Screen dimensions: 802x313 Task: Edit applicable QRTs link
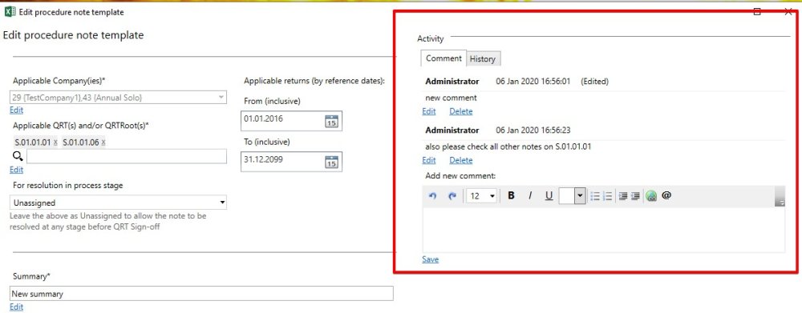(x=16, y=170)
